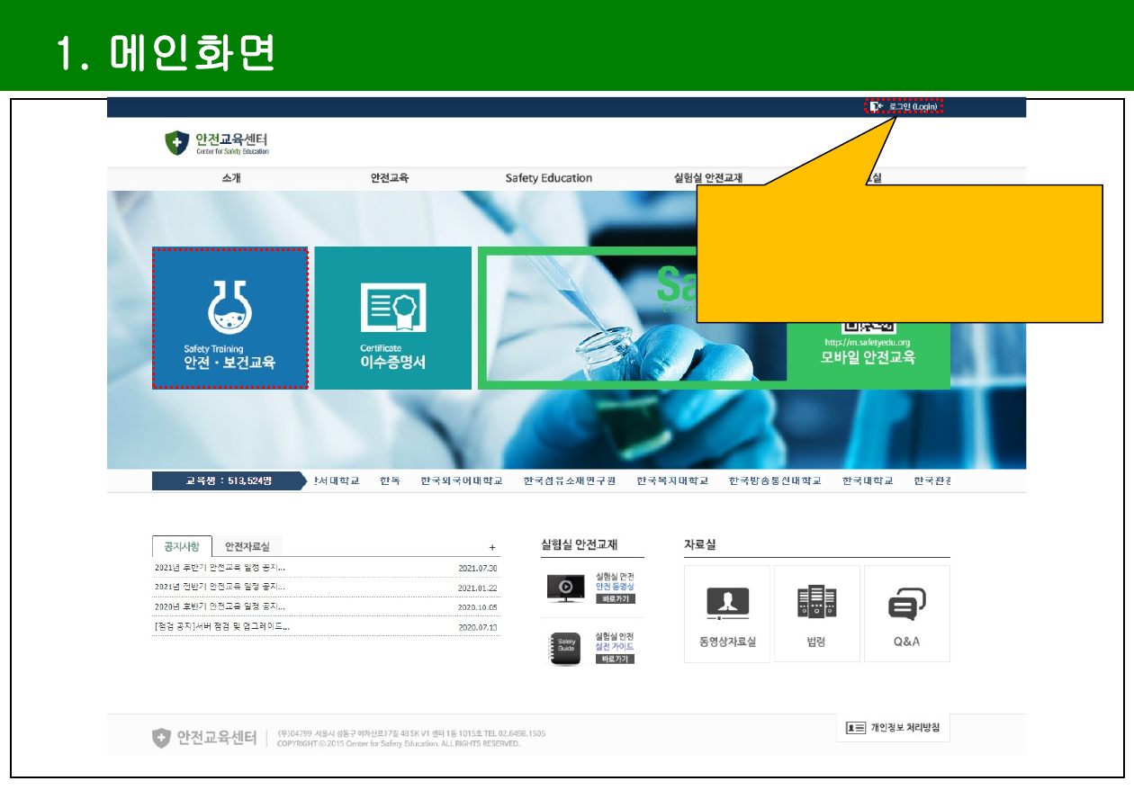Click the 실험실 안전 동영상 monitor icon

(565, 588)
